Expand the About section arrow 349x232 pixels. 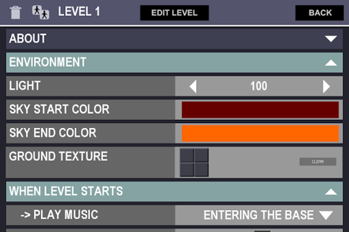tap(331, 39)
